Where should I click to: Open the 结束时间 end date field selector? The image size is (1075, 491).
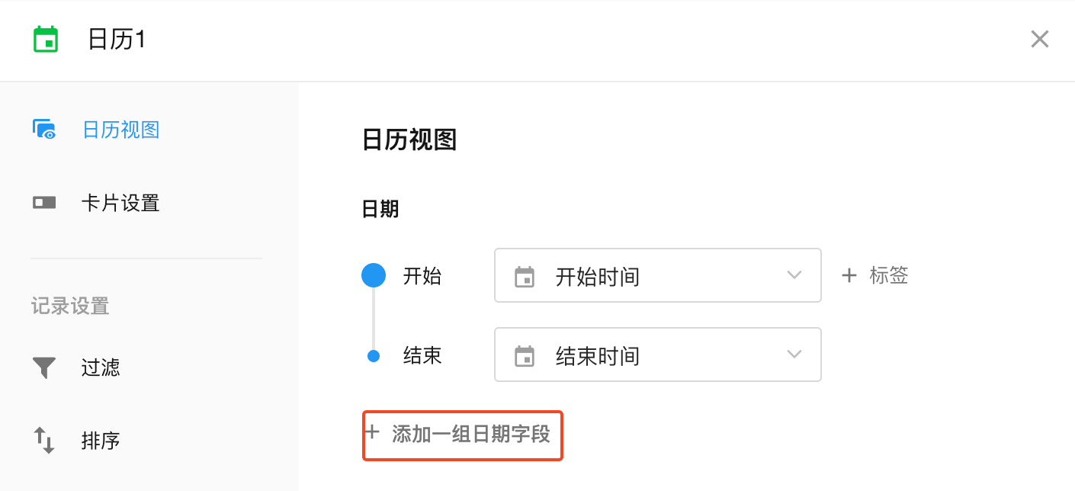click(657, 355)
